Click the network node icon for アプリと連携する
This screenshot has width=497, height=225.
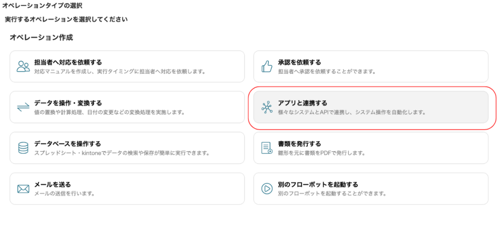point(267,107)
